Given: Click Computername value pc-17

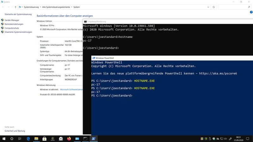Looking at the screenshot, I should [x=67, y=65].
